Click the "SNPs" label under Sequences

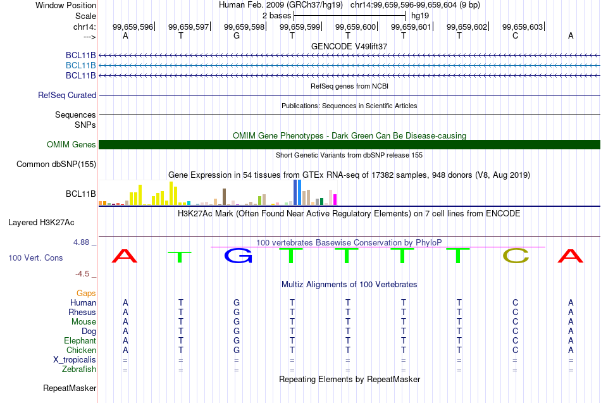(85, 125)
